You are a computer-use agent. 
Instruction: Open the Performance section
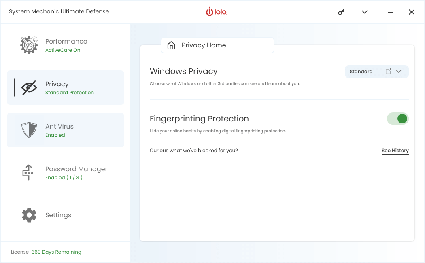66,45
